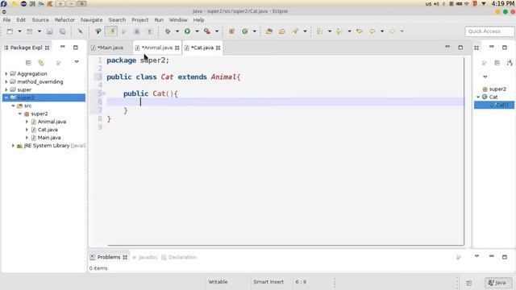
Task: Open the Refactor menu
Action: [64, 19]
